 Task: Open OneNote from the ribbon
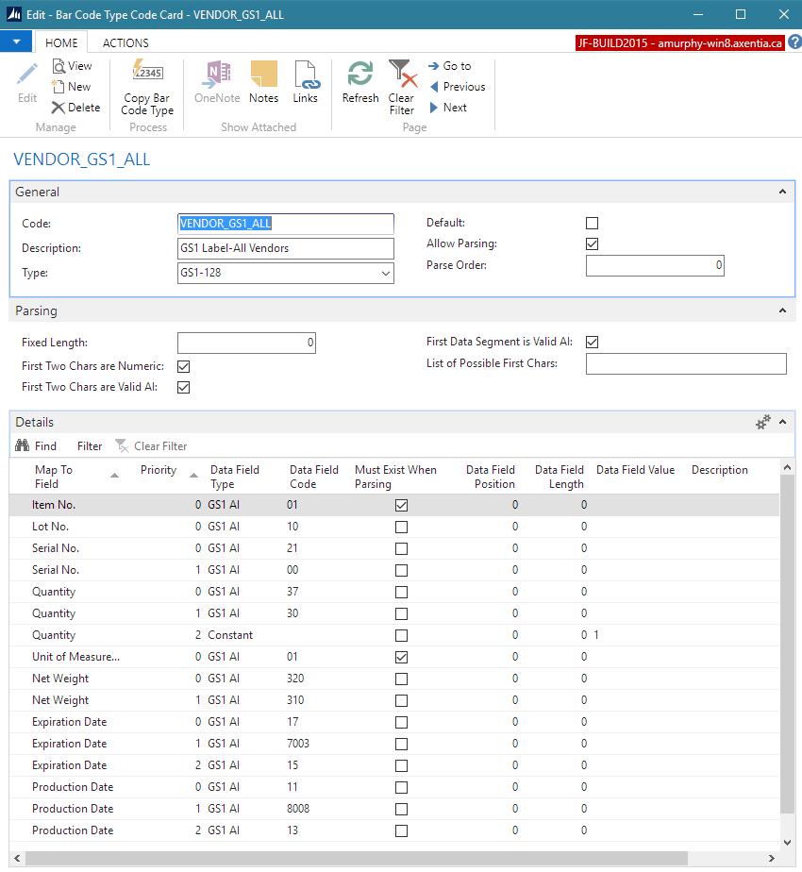point(217,75)
